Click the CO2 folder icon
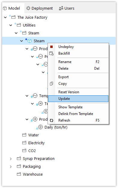Viewport: 118px width, 188px height. click(24, 151)
